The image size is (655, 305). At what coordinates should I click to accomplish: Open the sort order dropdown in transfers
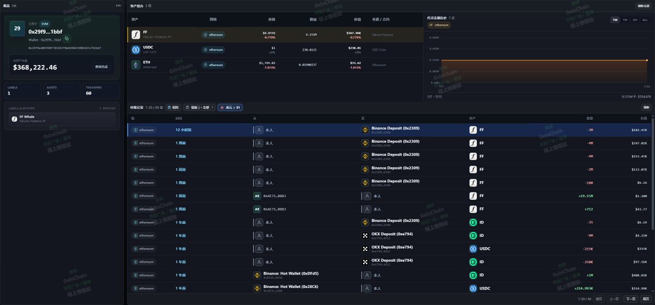199,107
